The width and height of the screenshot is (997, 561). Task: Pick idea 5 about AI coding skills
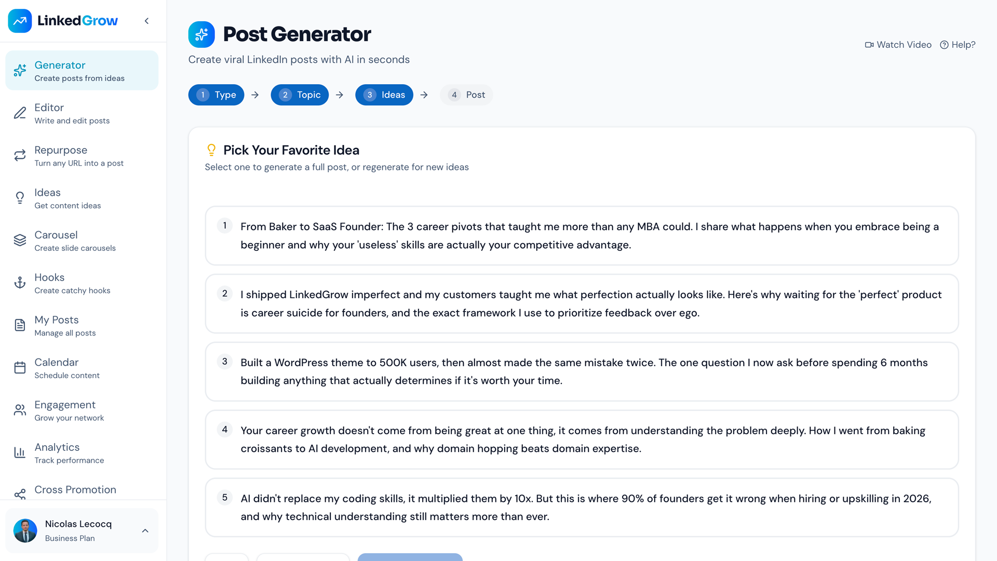pyautogui.click(x=582, y=507)
